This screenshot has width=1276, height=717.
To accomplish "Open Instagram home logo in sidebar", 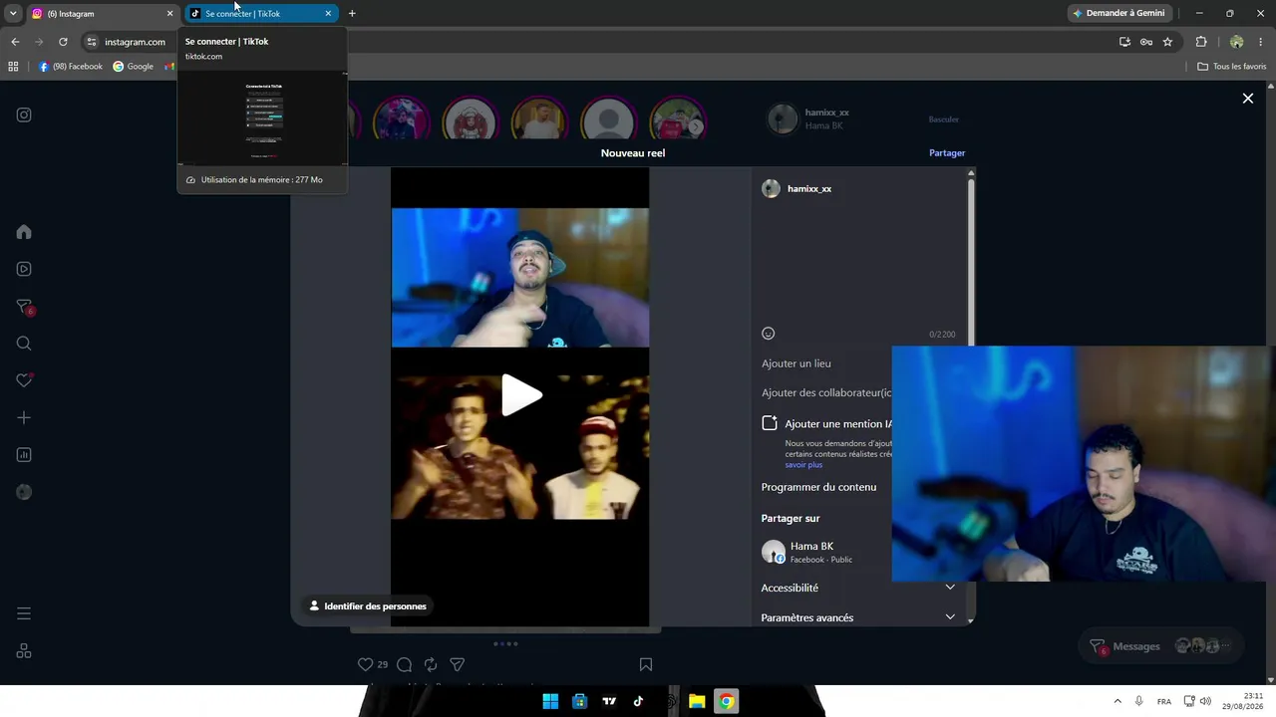I will 24,115.
